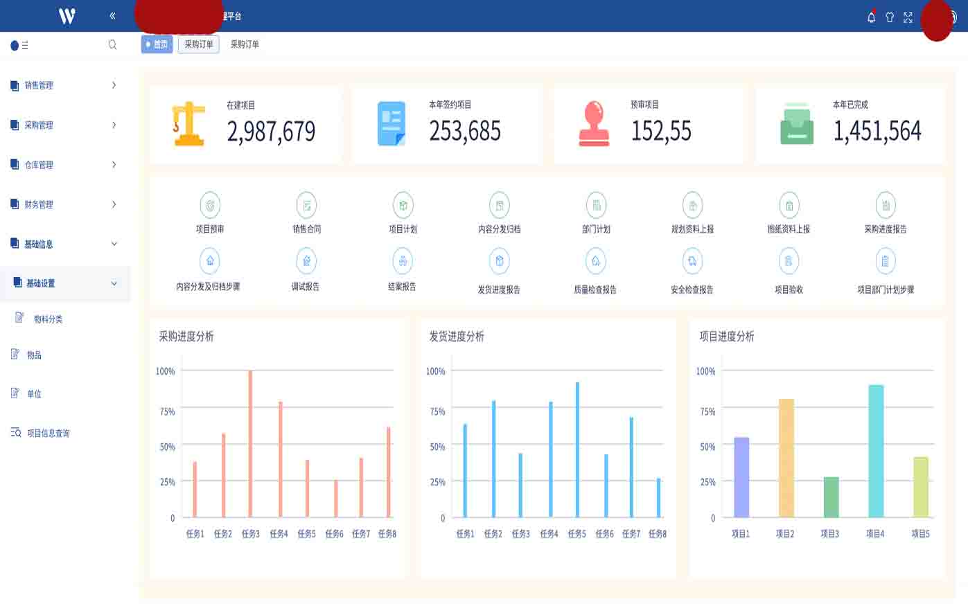This screenshot has height=606, width=968.
Task: Collapse the sidebar with double-chevron
Action: click(x=112, y=15)
